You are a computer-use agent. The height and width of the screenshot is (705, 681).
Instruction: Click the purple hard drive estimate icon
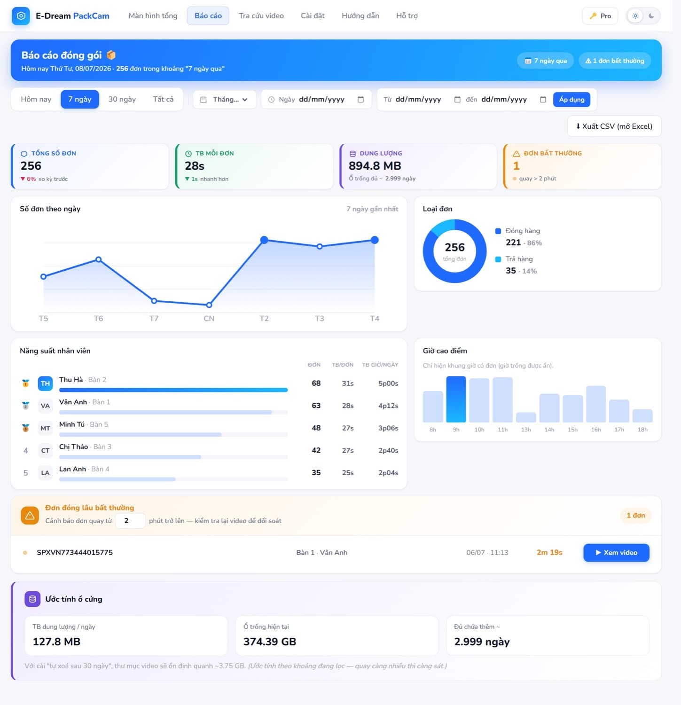32,599
